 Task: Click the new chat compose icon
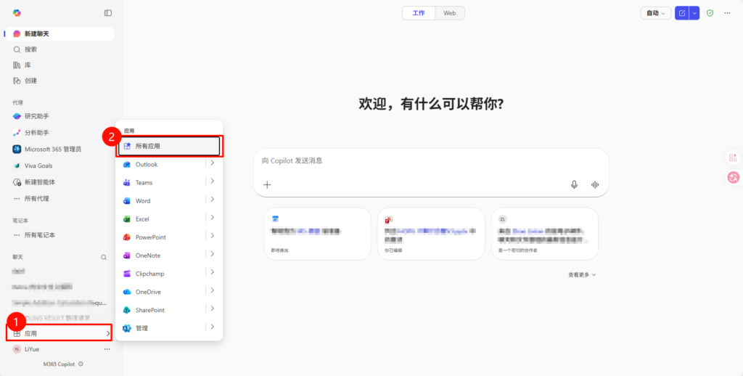pos(681,13)
